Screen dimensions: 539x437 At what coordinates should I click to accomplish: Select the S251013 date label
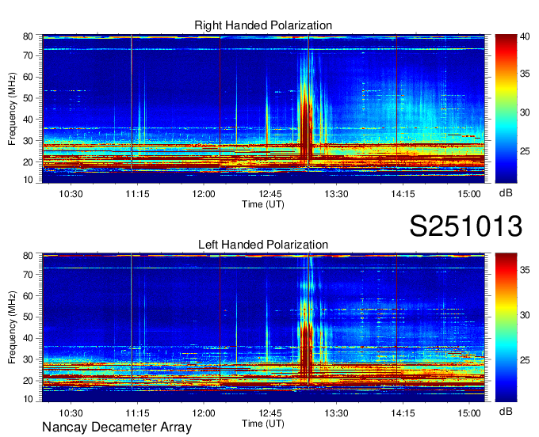tap(465, 226)
